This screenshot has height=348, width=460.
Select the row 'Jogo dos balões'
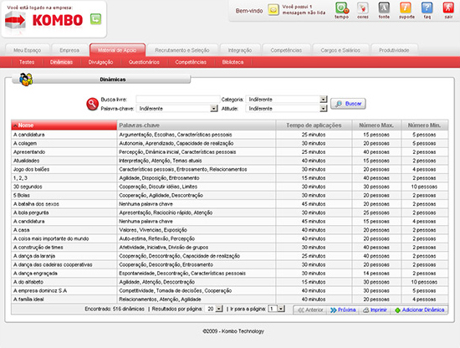[230, 169]
